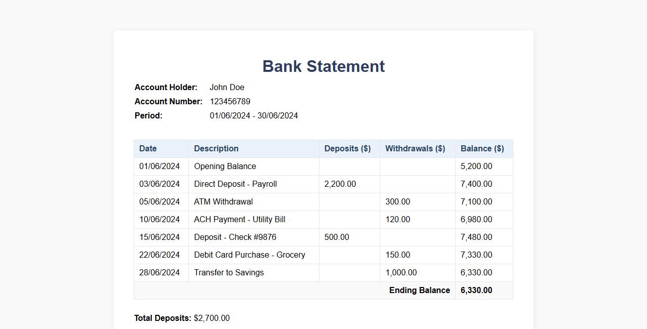647x329 pixels.
Task: Sort by the Withdrawals column header
Action: pyautogui.click(x=416, y=148)
